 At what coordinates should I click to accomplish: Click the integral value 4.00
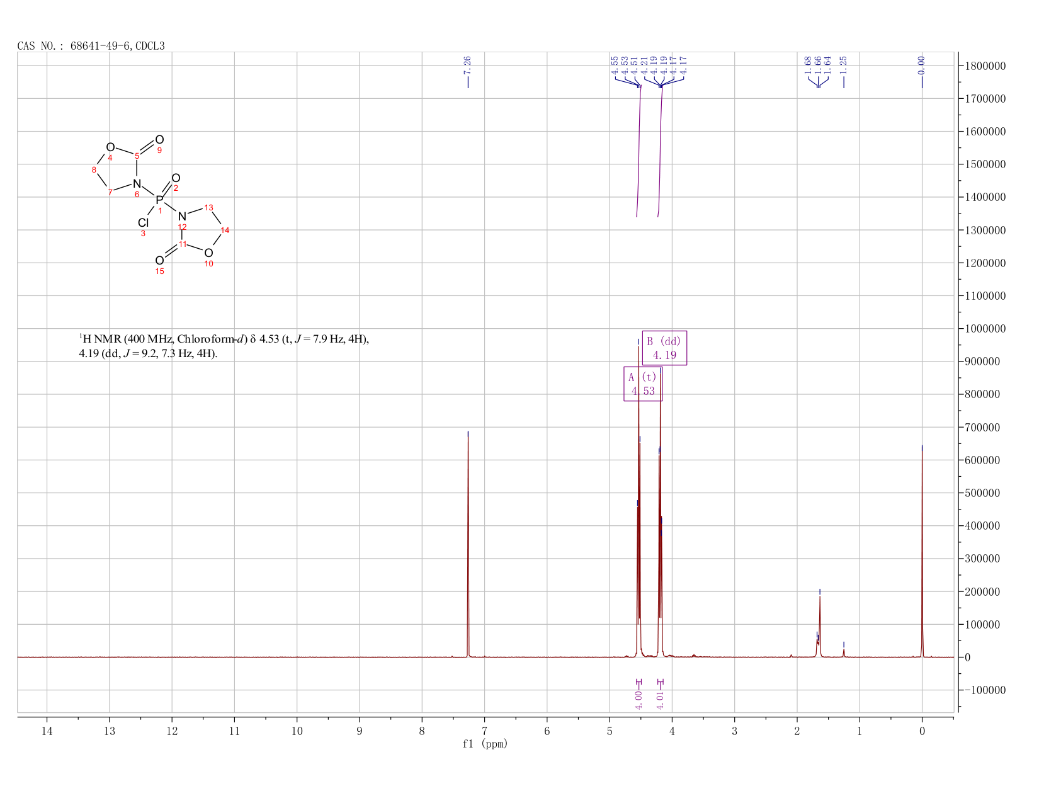639,700
